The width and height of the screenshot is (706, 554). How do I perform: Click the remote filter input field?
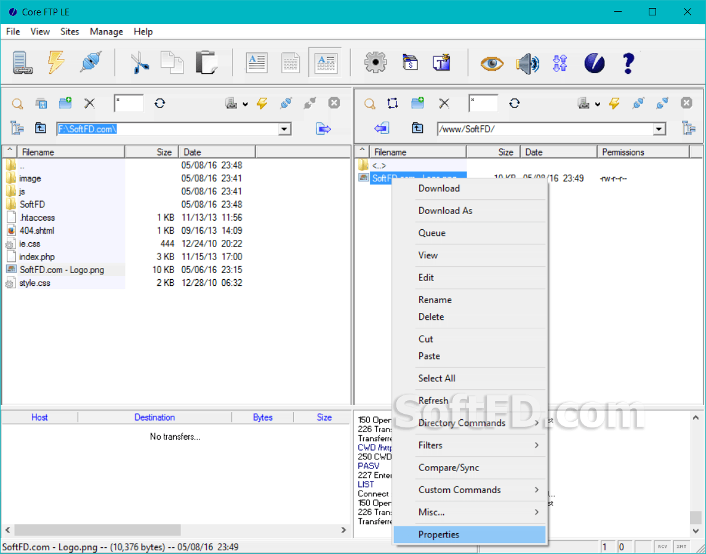tap(483, 103)
